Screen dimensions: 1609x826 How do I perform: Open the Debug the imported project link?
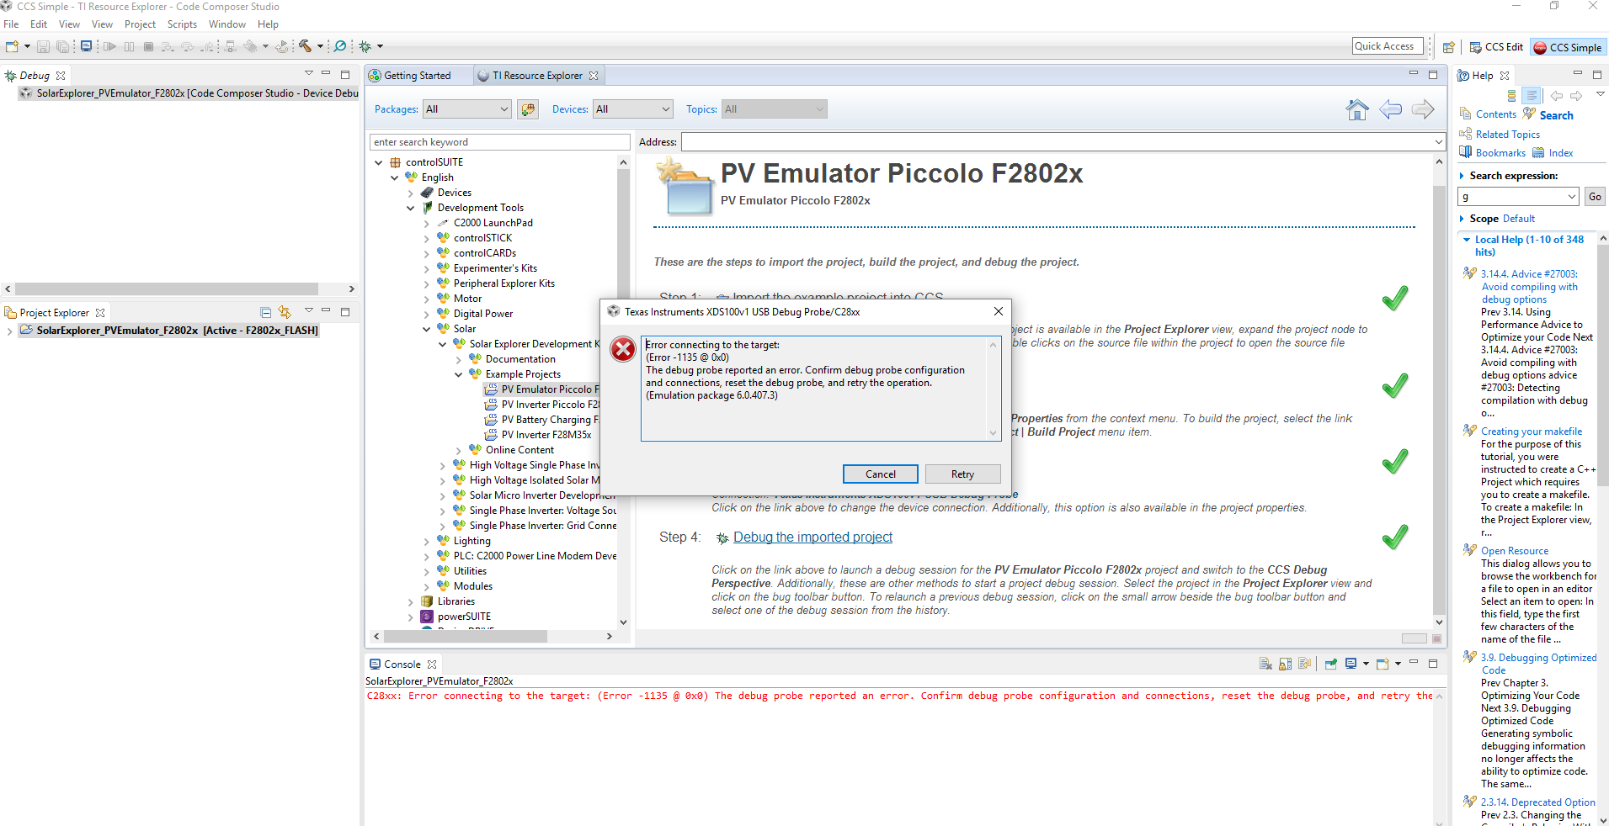(812, 537)
